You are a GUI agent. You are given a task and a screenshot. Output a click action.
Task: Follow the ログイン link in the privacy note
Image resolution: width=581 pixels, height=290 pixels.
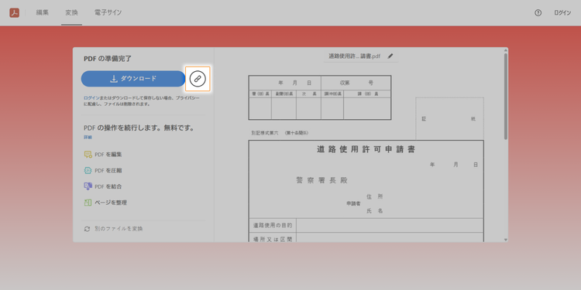coord(91,98)
